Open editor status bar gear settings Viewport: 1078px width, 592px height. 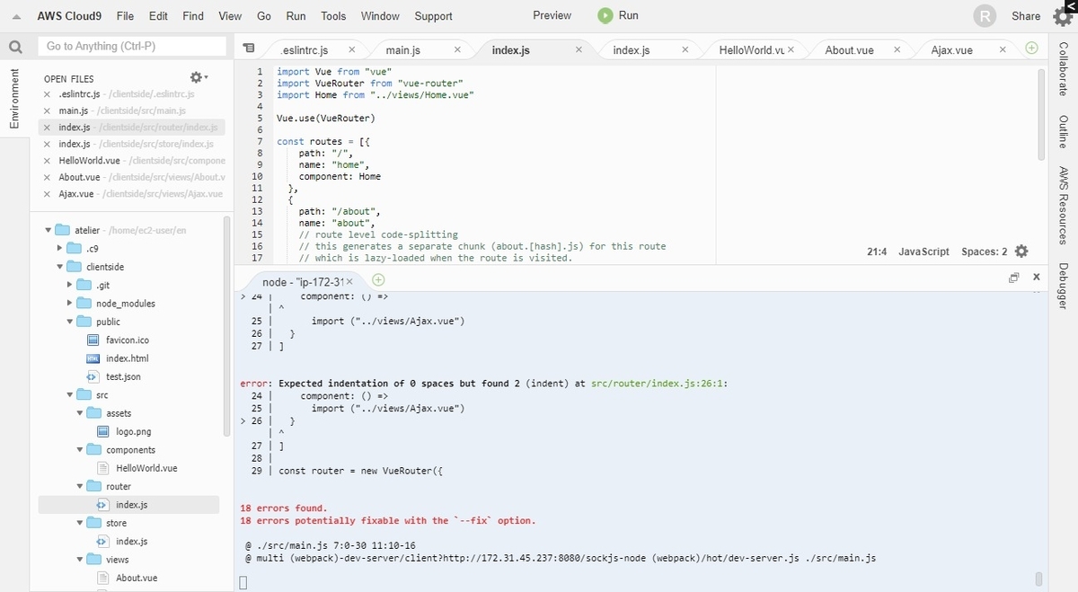[x=1021, y=252]
